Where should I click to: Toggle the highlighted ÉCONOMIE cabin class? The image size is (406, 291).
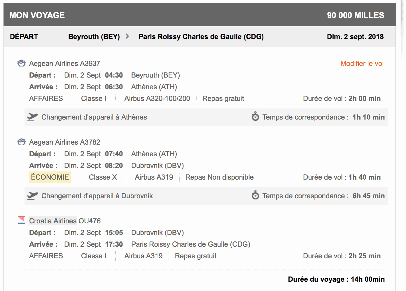[x=50, y=177]
